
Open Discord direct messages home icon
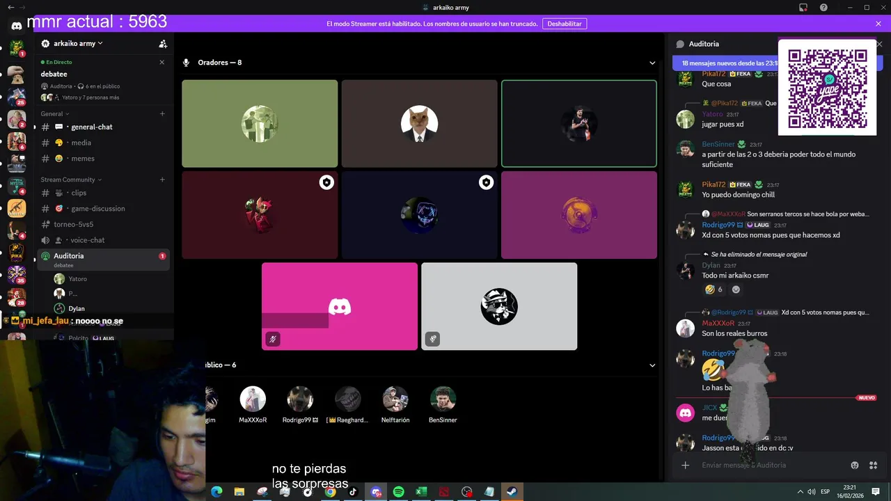click(x=17, y=26)
